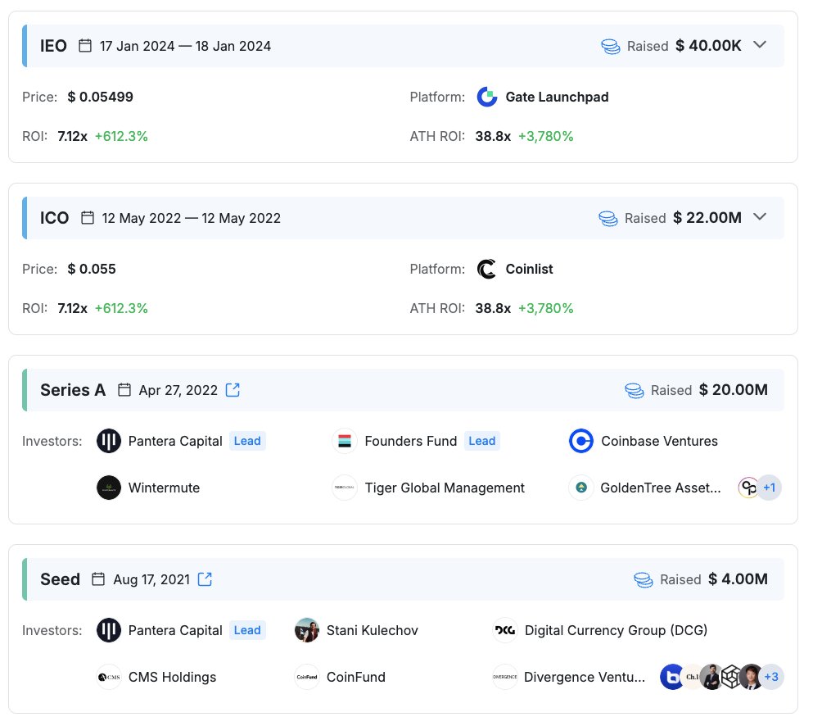Click Digital Currency Group logo
The width and height of the screenshot is (813, 726).
coord(505,630)
